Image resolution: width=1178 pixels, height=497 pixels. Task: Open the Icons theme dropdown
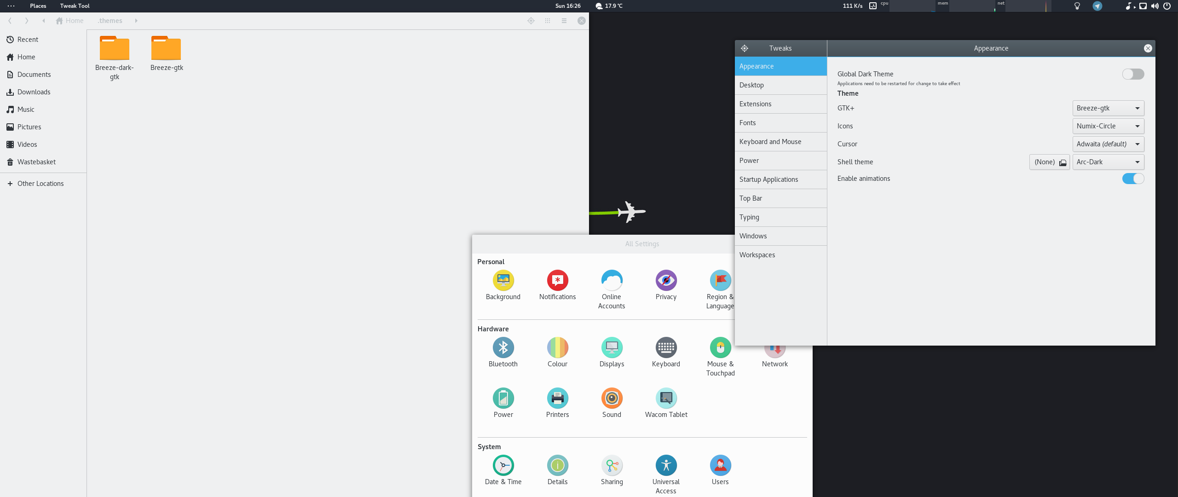tap(1108, 126)
